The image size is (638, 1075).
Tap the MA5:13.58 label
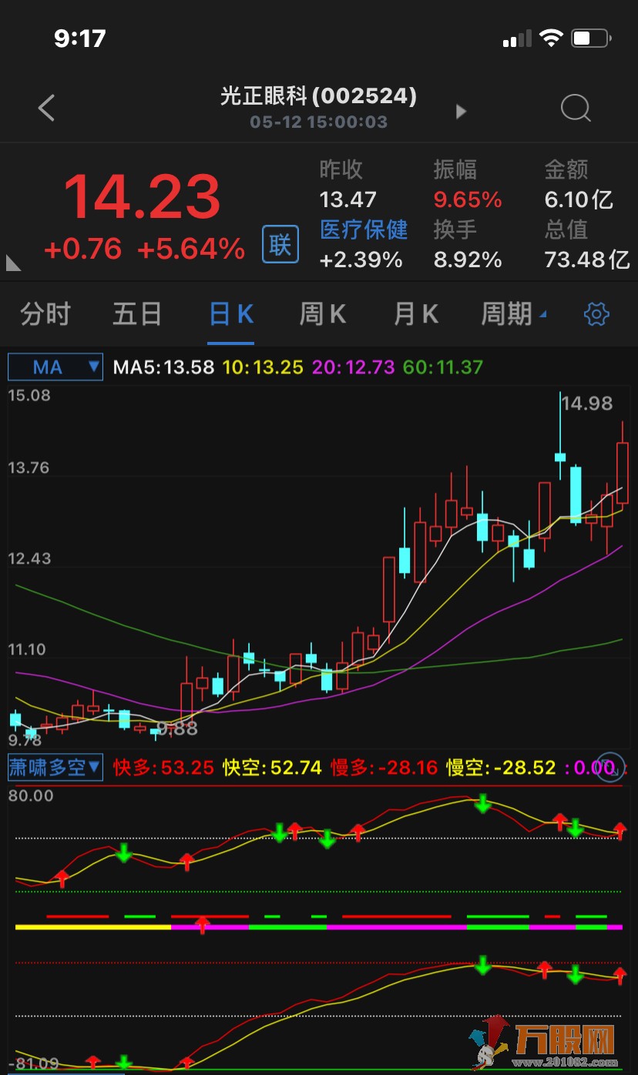[x=163, y=367]
